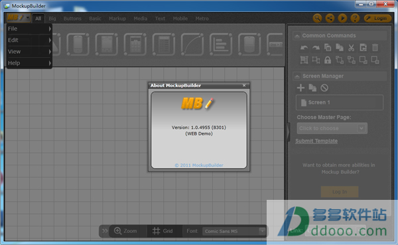This screenshot has height=245, width=398.
Task: Close the About MockupBuilder dialog
Action: [x=244, y=86]
